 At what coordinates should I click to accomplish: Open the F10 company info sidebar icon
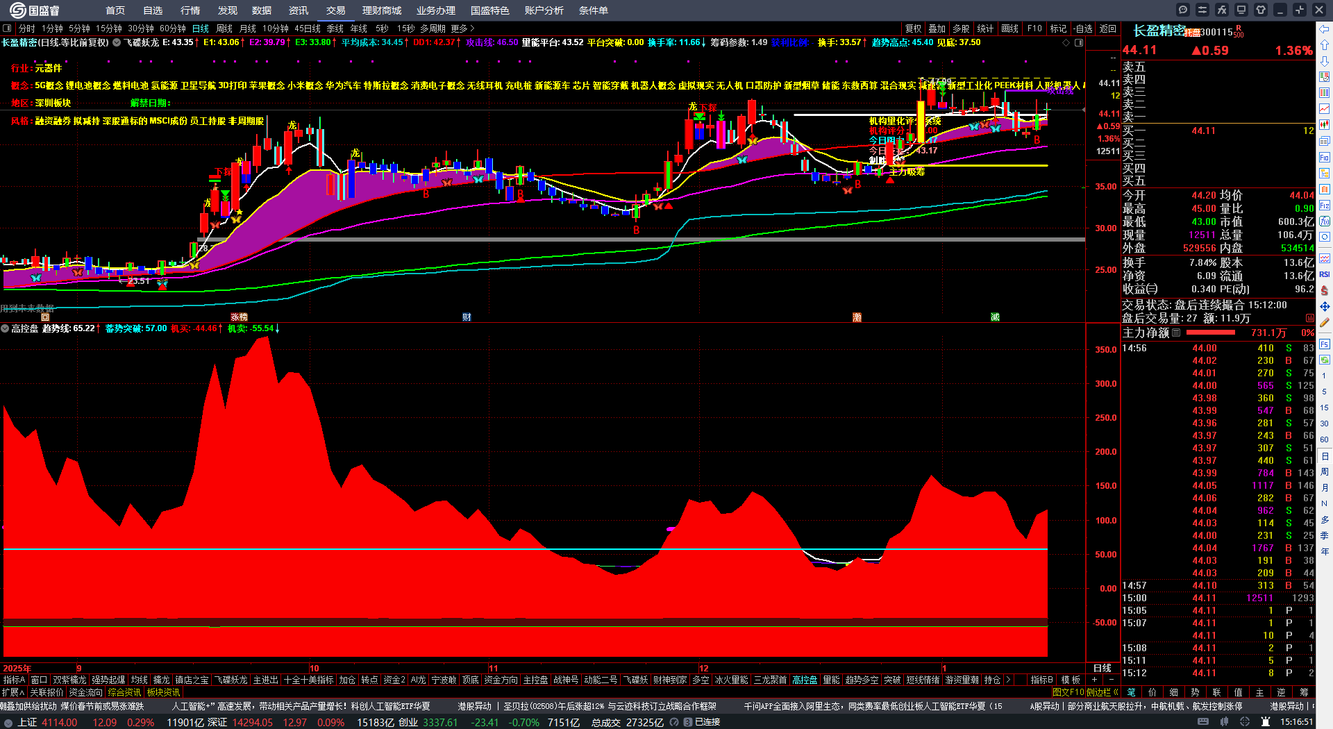pyautogui.click(x=1325, y=158)
